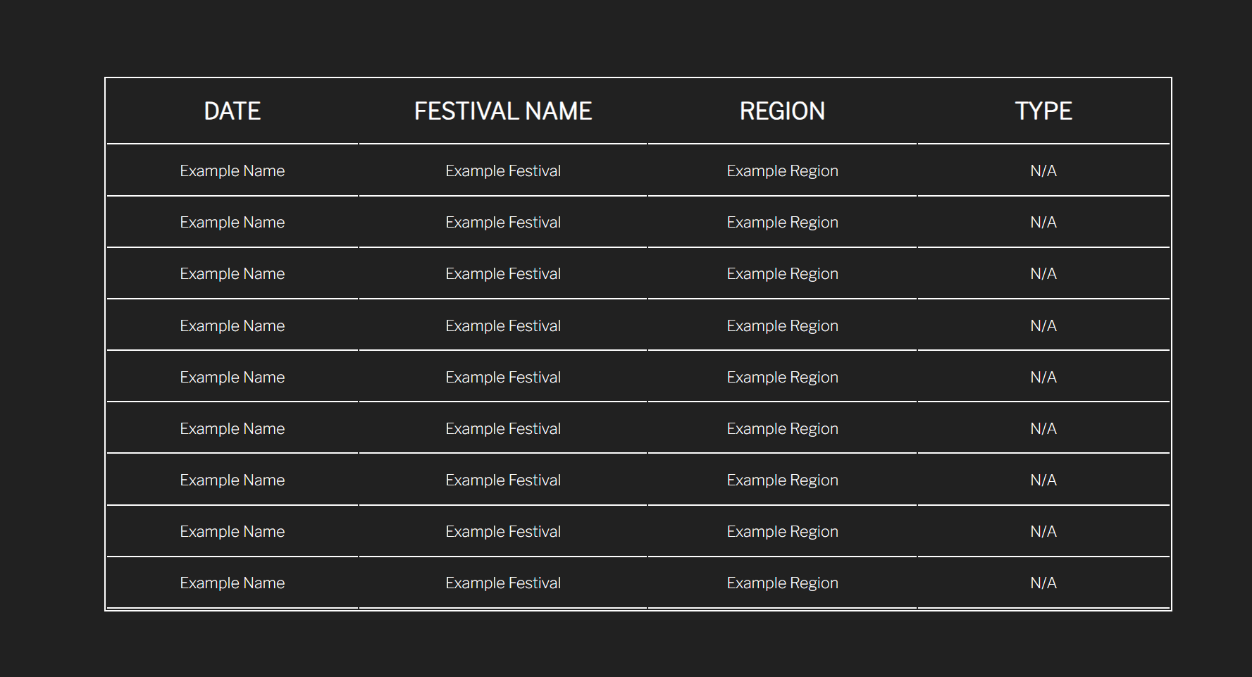The height and width of the screenshot is (677, 1252).
Task: Click the FESTIVAL NAME column header
Action: coord(503,111)
